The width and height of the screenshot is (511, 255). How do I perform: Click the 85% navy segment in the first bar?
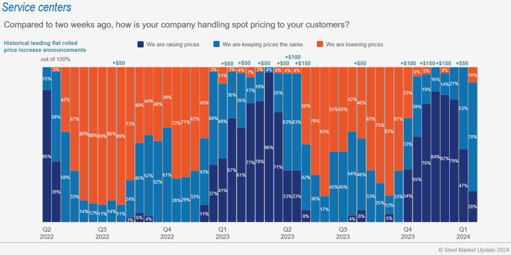tap(46, 156)
